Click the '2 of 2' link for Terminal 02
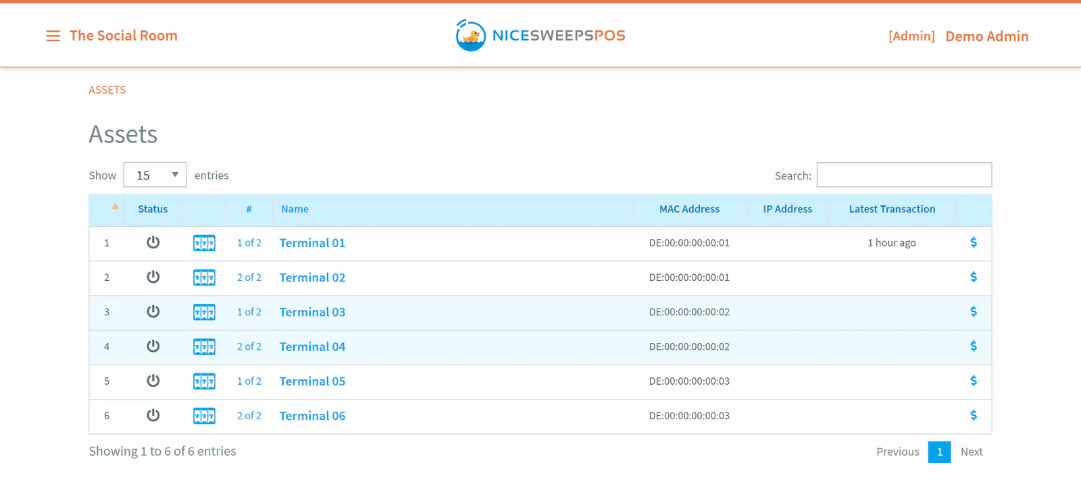The width and height of the screenshot is (1081, 480). coord(249,277)
